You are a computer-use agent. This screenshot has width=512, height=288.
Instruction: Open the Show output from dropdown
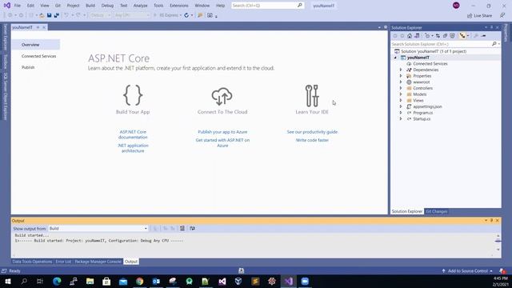click(98, 228)
